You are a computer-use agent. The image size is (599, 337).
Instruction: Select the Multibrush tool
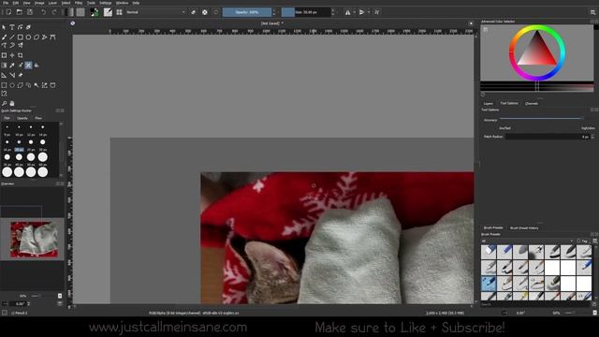[x=21, y=45]
